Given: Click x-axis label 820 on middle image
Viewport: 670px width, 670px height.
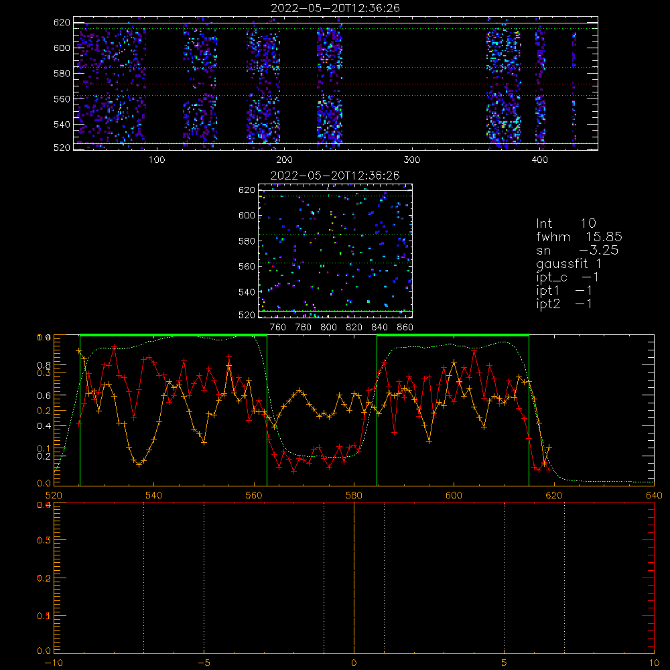Looking at the screenshot, I should click(354, 328).
